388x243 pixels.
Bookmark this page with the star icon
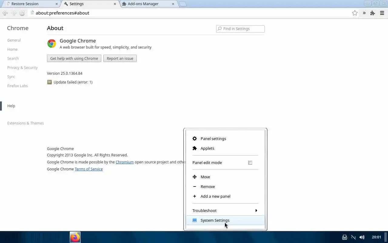[x=355, y=13]
